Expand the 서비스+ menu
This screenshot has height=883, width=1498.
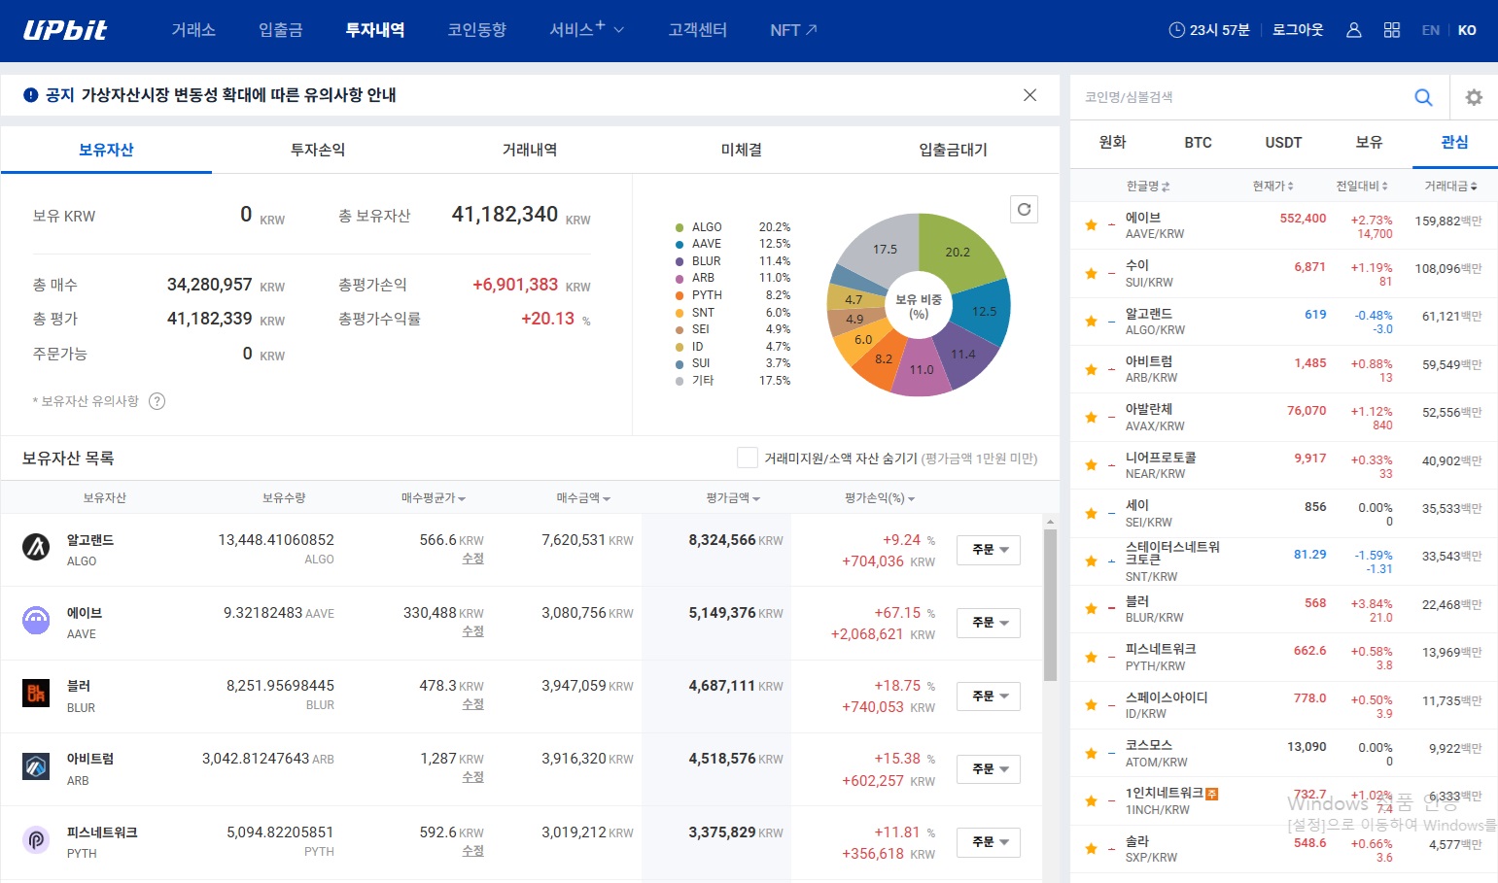point(586,30)
